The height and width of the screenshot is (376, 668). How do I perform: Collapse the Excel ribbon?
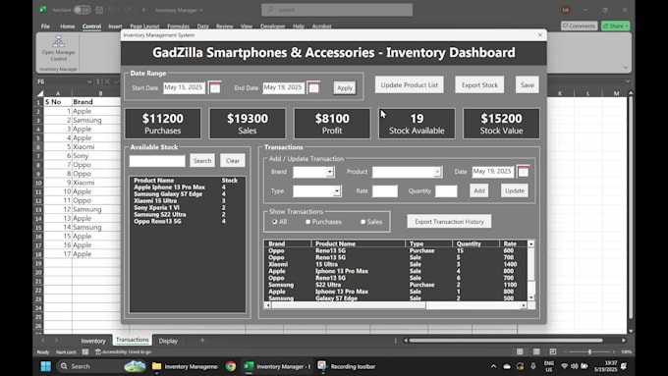[626, 68]
